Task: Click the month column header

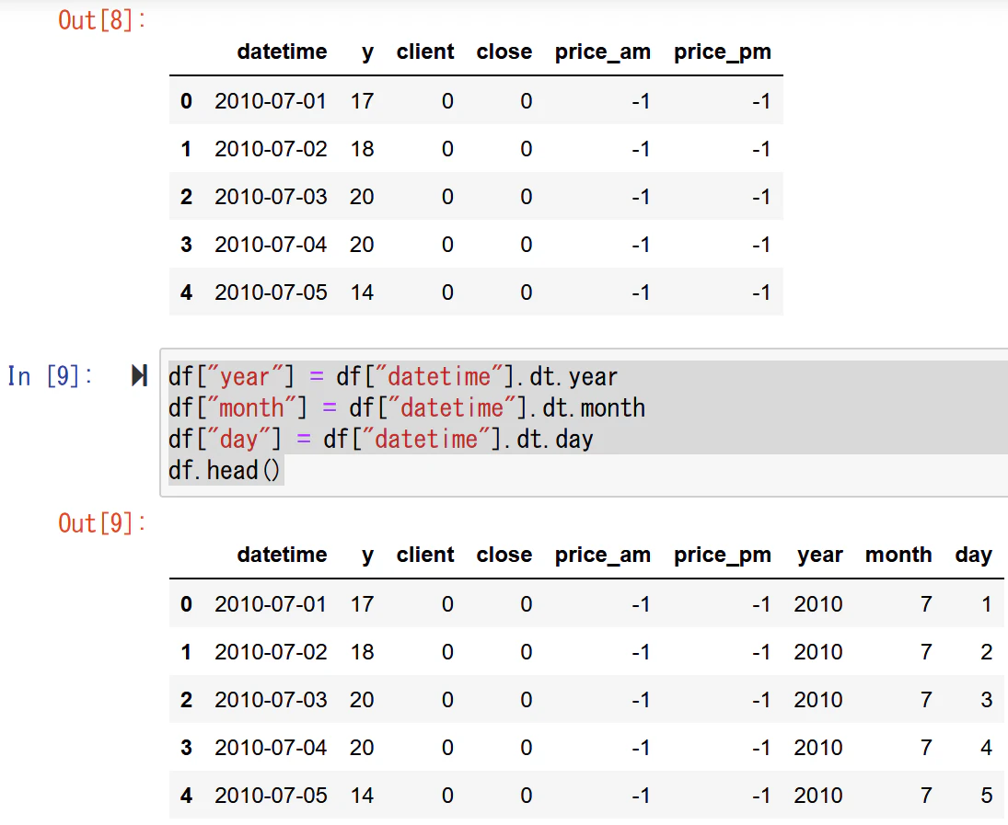Action: (898, 555)
